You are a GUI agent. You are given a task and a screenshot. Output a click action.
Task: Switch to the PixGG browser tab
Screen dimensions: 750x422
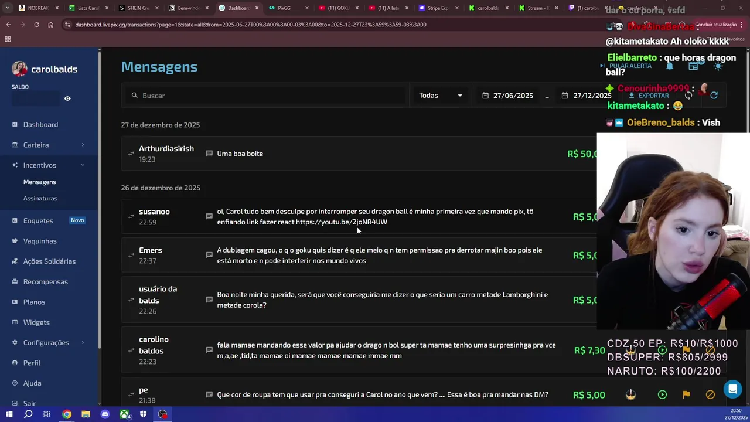(288, 8)
